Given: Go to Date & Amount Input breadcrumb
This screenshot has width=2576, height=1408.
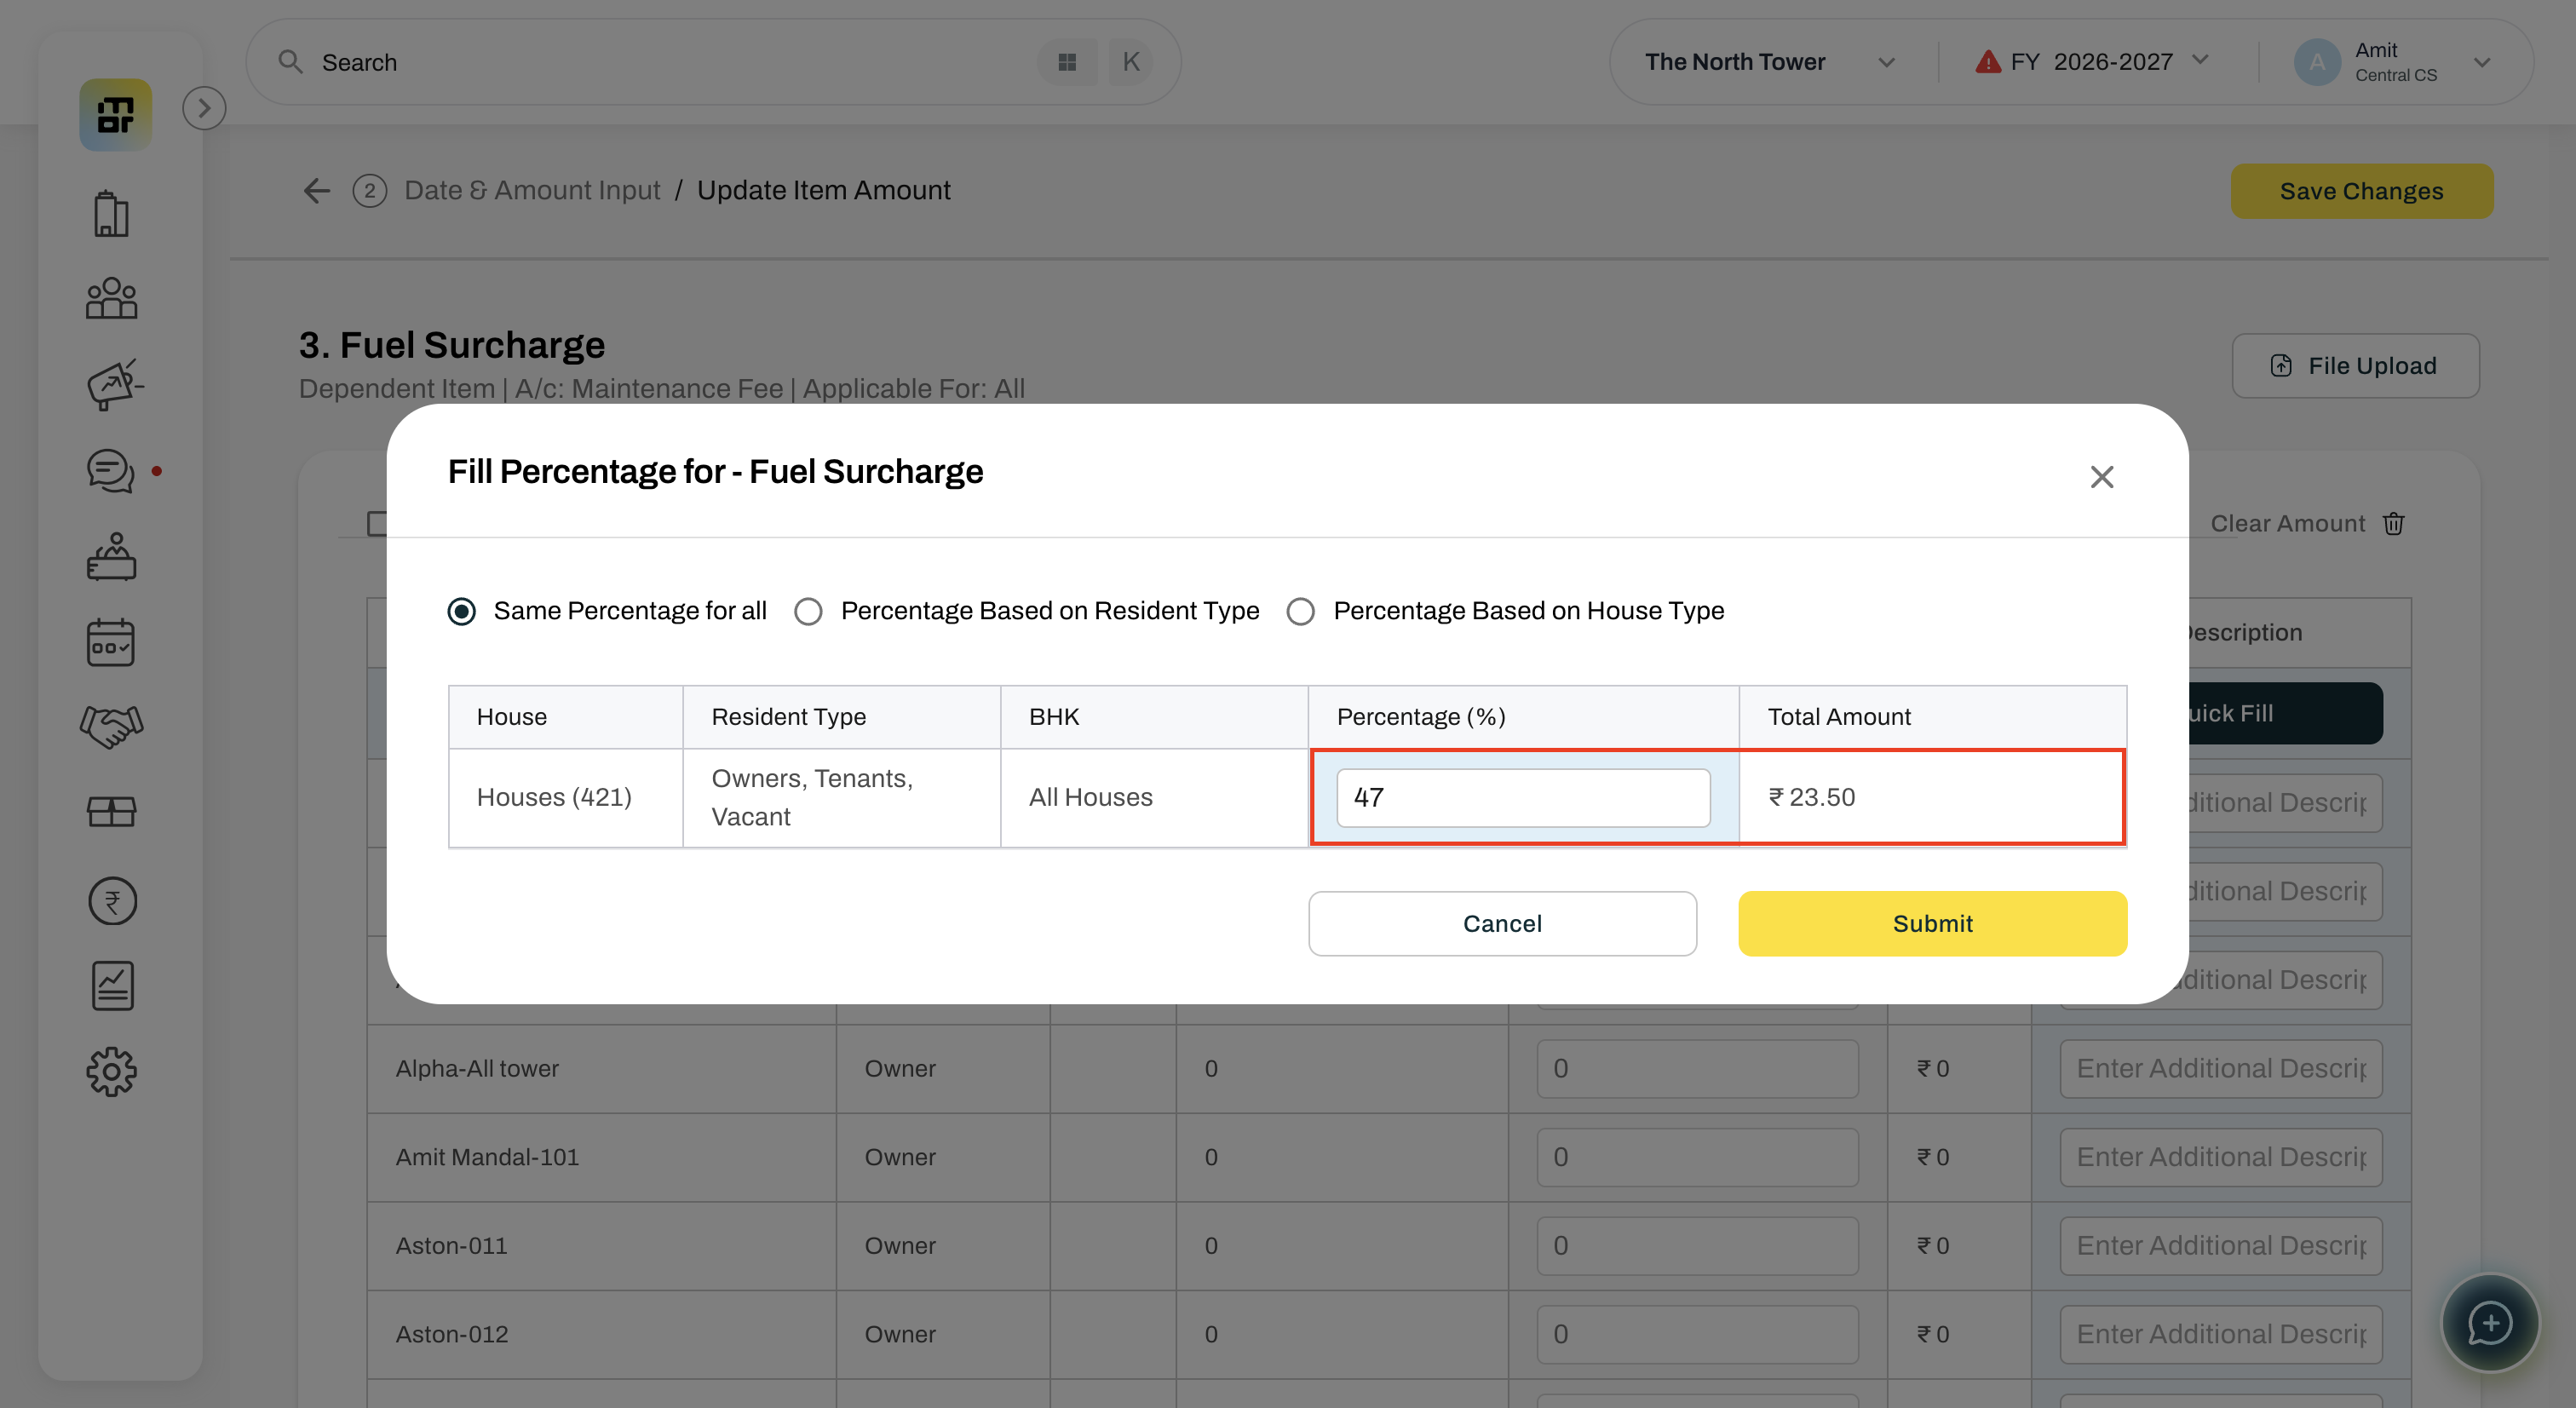Looking at the screenshot, I should pos(532,190).
